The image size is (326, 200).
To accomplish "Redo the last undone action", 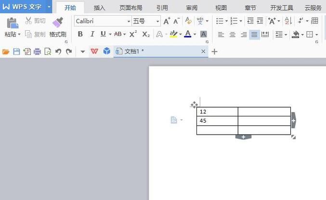I will 68,51.
